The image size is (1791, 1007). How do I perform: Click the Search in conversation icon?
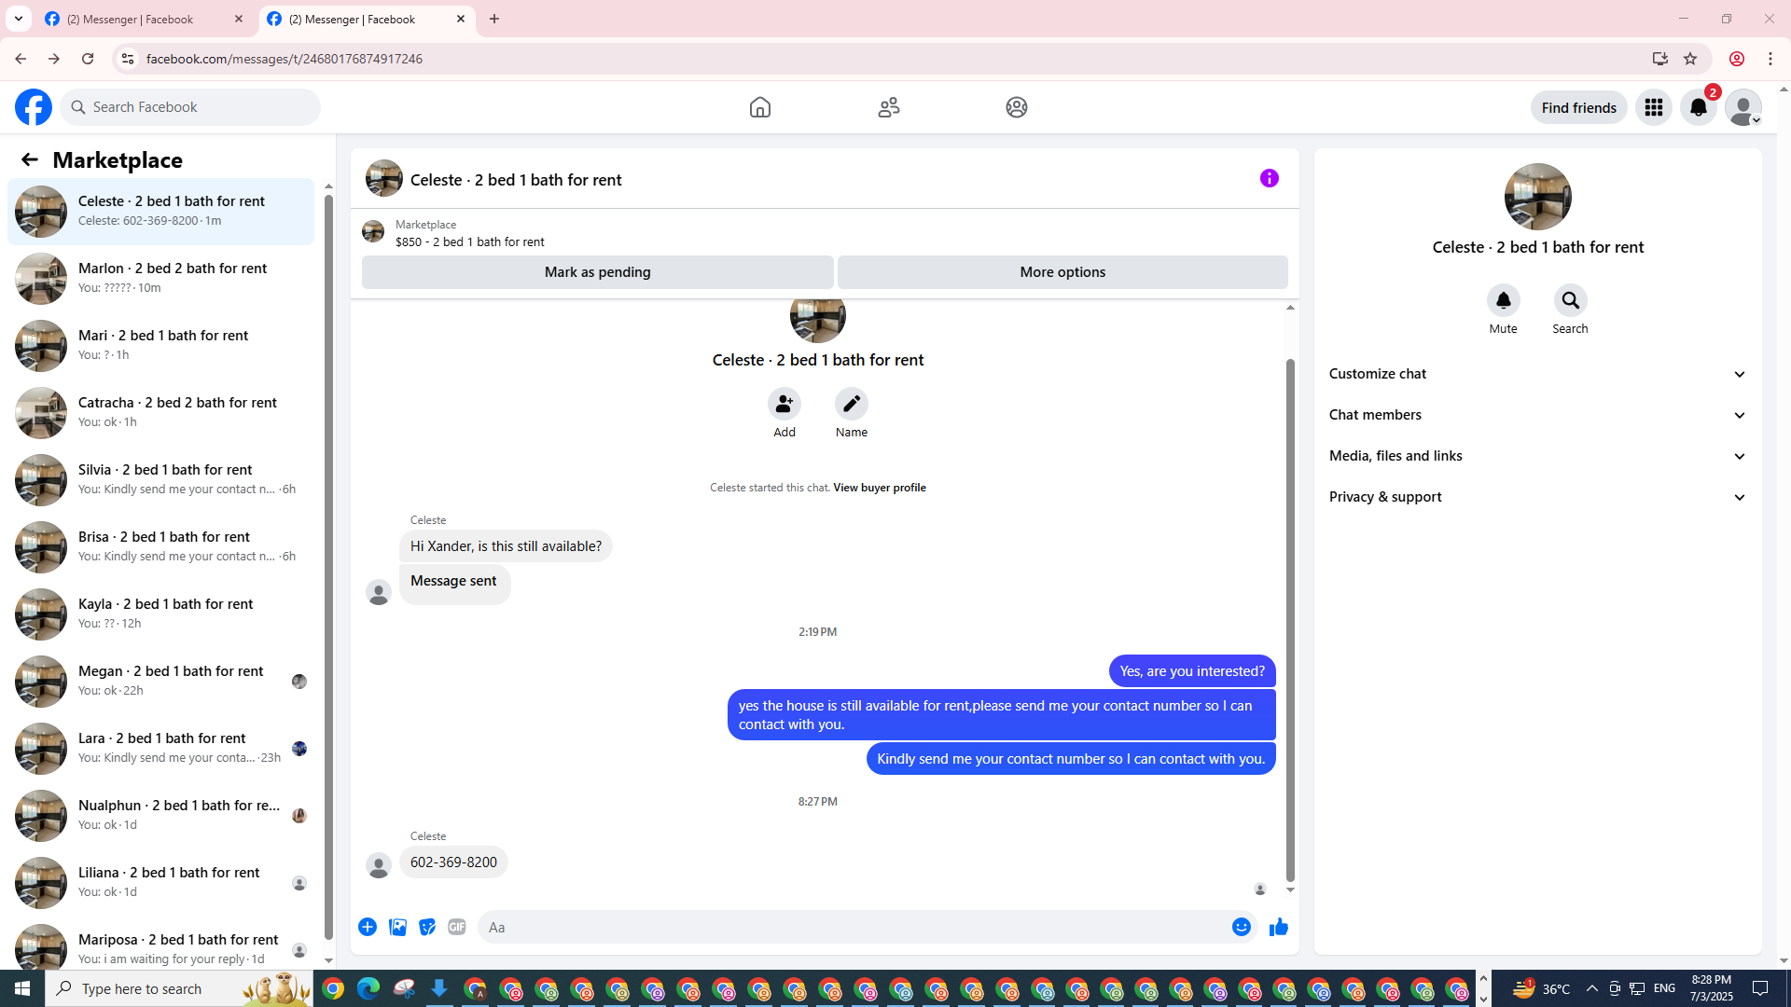click(x=1570, y=300)
